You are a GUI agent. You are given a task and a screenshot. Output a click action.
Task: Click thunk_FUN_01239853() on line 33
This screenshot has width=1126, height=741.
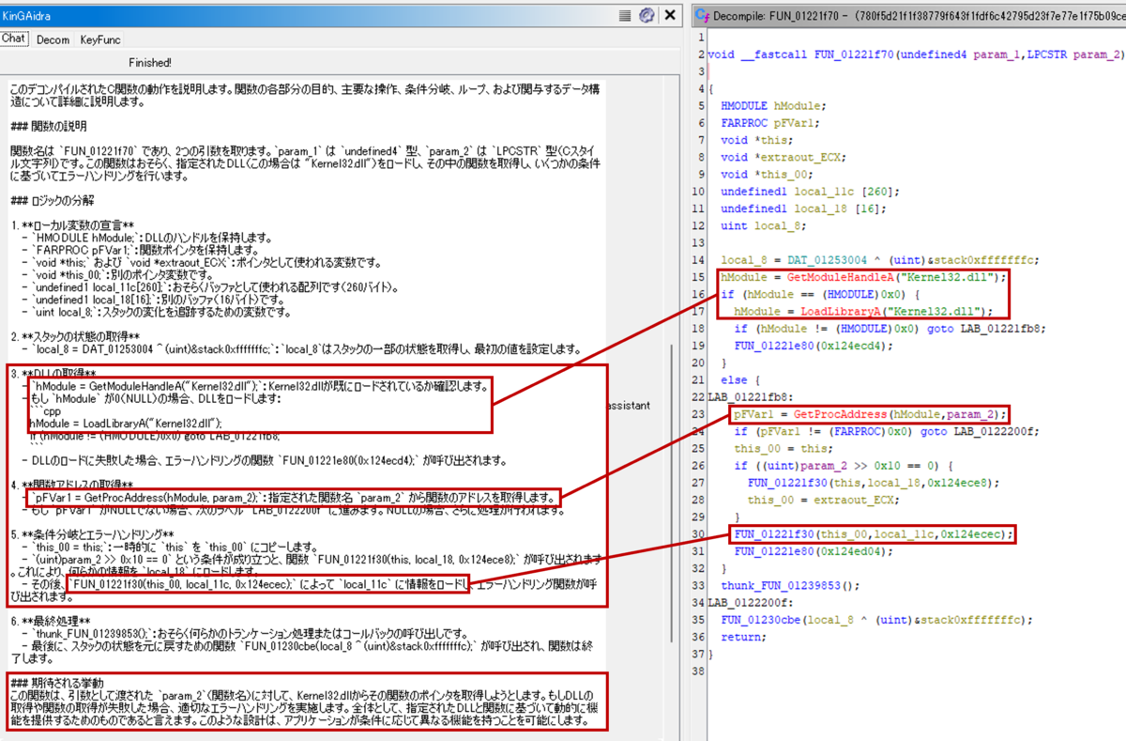789,586
